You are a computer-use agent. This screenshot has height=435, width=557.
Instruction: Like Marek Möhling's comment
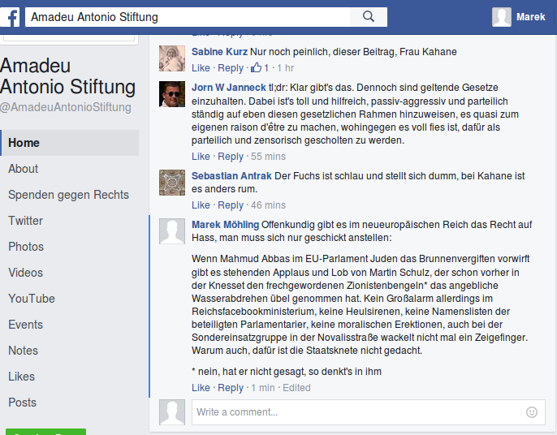pos(201,387)
